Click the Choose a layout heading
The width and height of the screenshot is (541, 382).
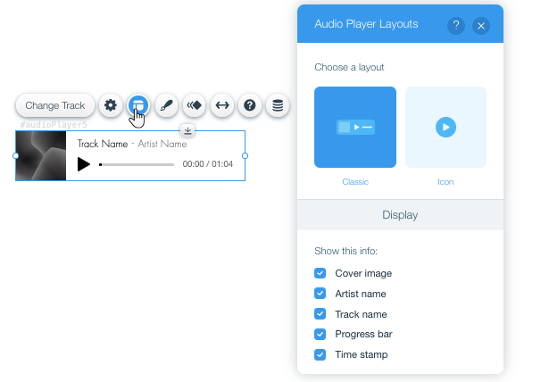click(x=349, y=67)
